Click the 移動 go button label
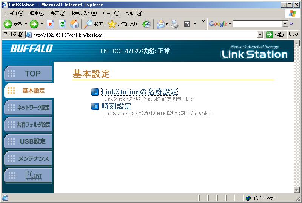Image resolution: width=302 pixels, height=203 pixels. (279, 35)
